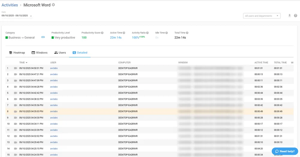Image resolution: width=300 pixels, height=157 pixels.
Task: Play video recording for 04:29:40 PM entry
Action: pyautogui.click(x=16, y=142)
